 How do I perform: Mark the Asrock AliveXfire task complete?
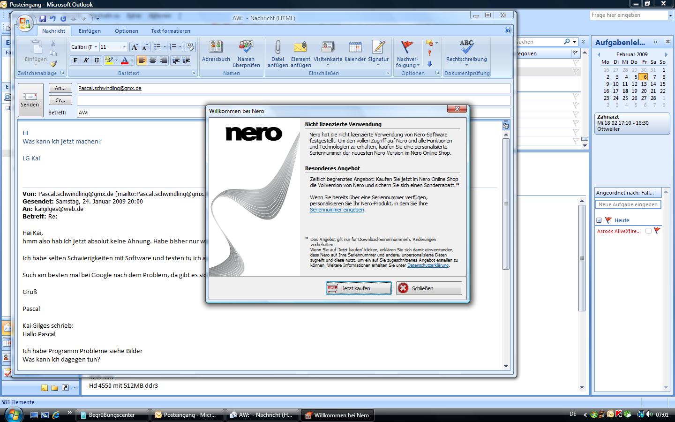point(648,231)
